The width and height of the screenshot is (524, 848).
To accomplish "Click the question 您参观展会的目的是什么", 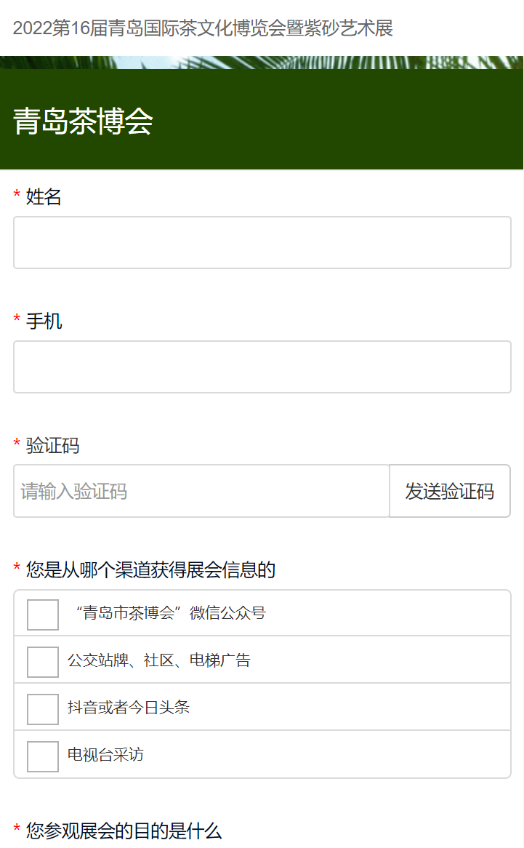I will pos(124,831).
